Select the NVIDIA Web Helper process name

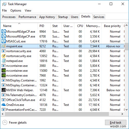[x=20, y=90]
